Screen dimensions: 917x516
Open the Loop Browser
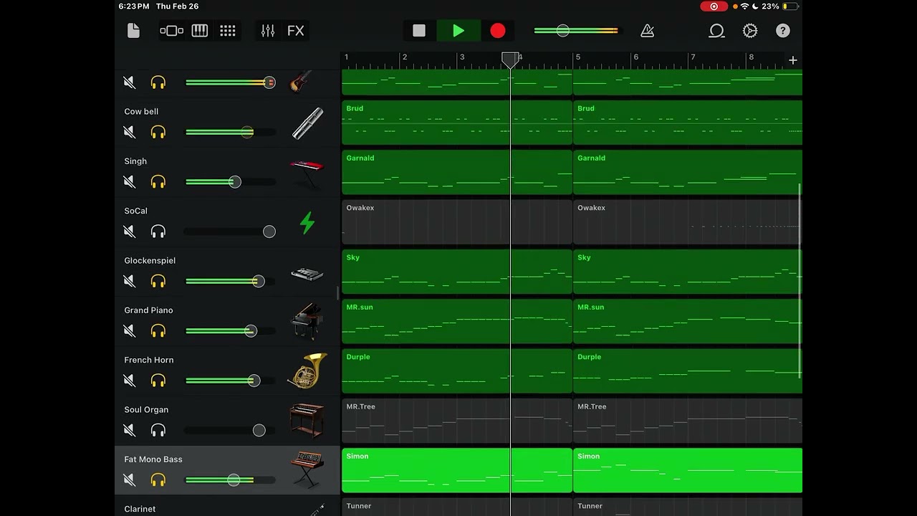click(716, 31)
